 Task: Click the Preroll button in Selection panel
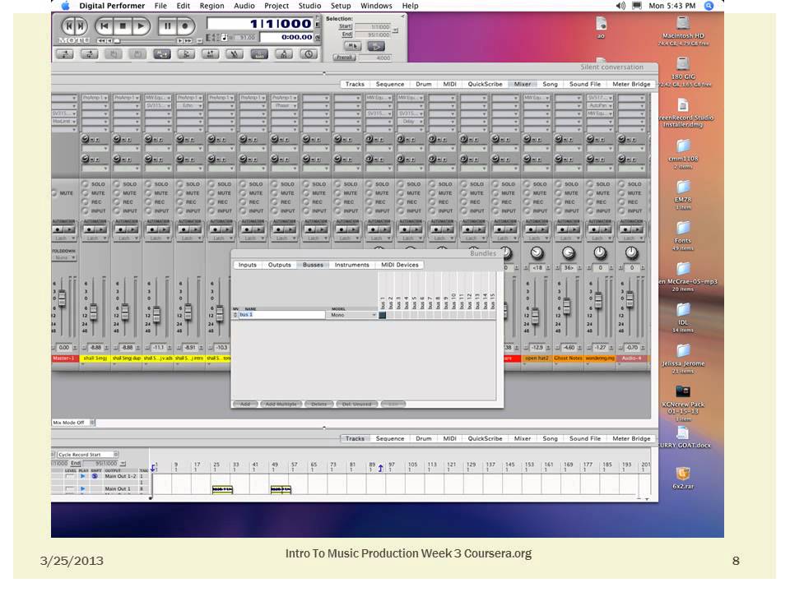pos(345,58)
